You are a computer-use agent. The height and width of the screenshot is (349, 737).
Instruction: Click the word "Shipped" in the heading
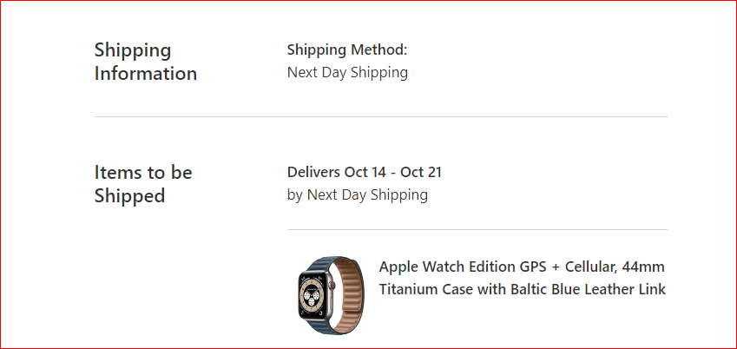tap(129, 196)
